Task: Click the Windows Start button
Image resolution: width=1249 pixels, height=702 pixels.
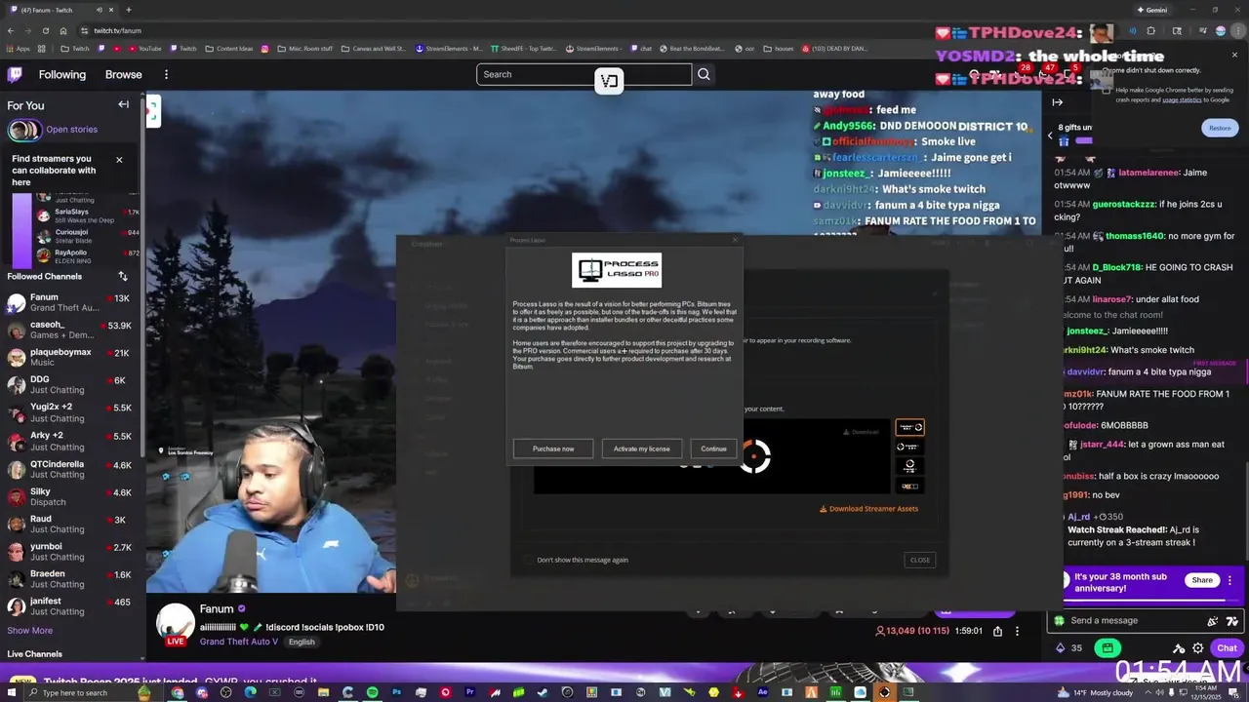Action: [11, 692]
